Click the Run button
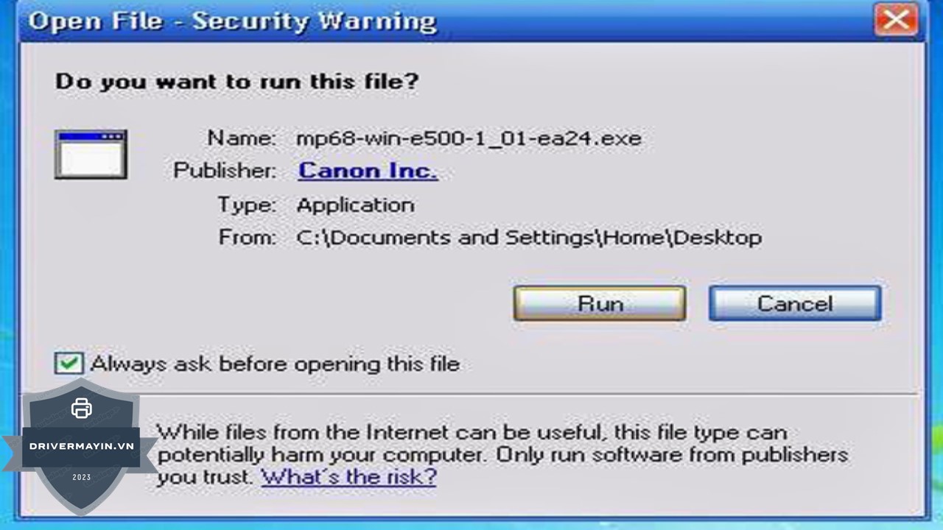The image size is (943, 530). click(x=600, y=304)
